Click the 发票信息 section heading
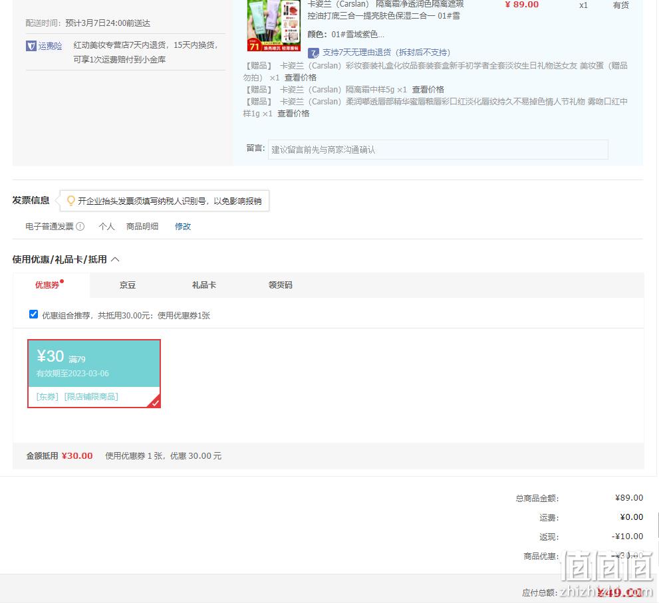Image resolution: width=659 pixels, height=603 pixels. pyautogui.click(x=31, y=200)
